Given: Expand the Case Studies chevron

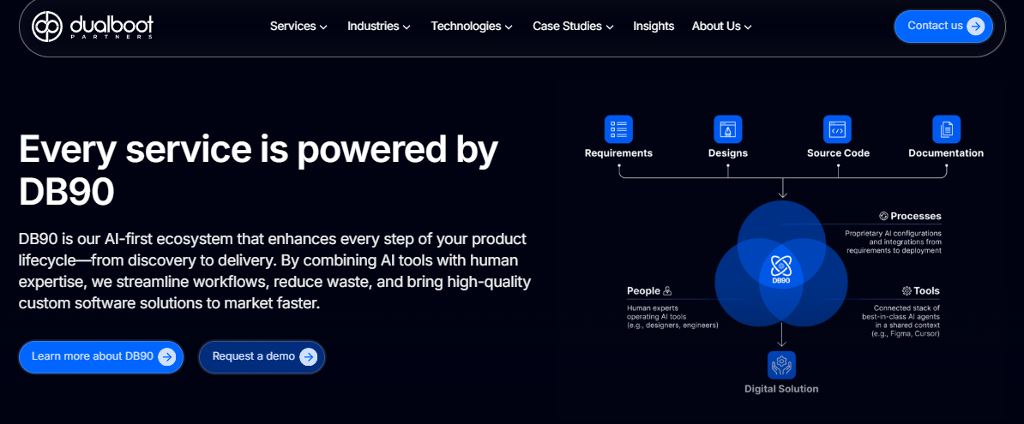Looking at the screenshot, I should (x=610, y=27).
